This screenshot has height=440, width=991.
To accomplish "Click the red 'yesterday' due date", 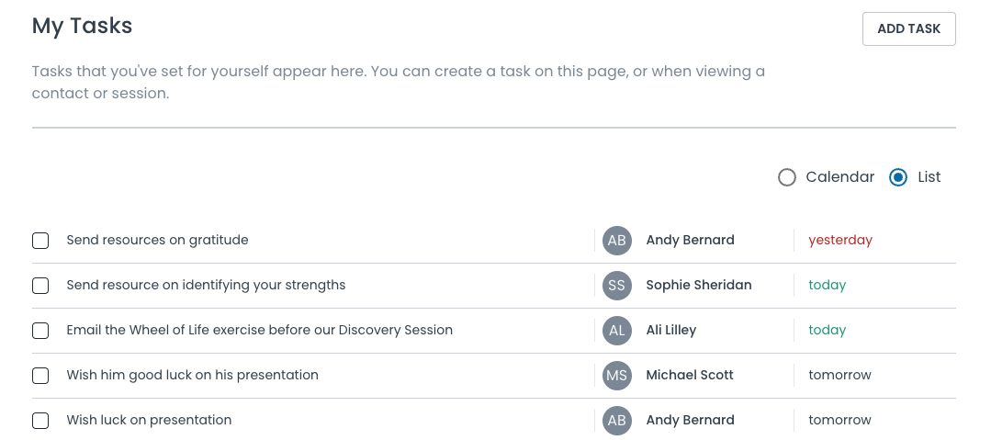I will (x=839, y=240).
